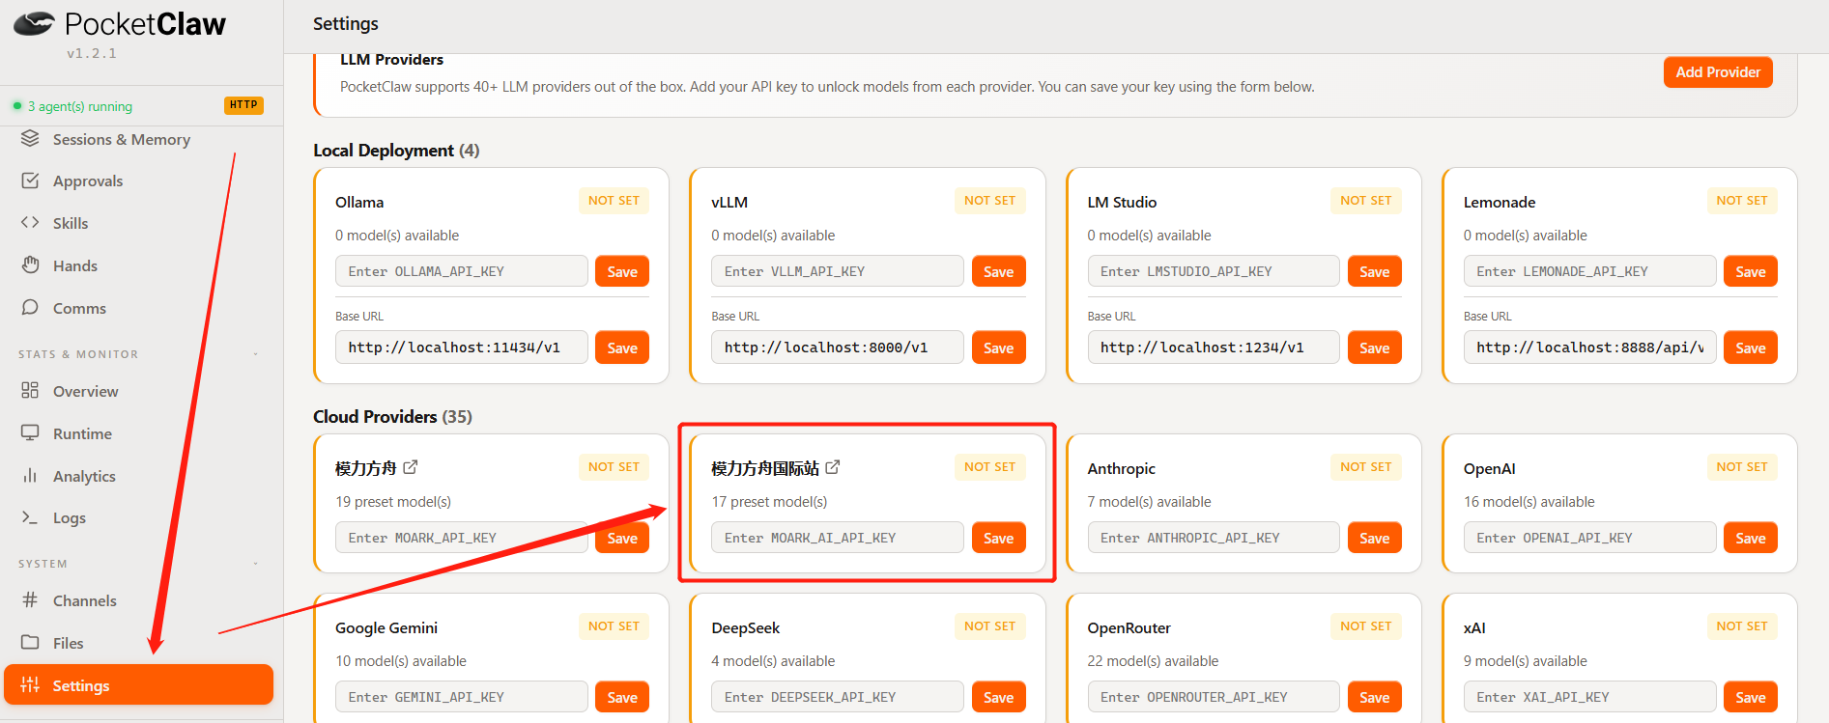
Task: Click the OPENROUTER_API_KEY input field
Action: [1214, 697]
